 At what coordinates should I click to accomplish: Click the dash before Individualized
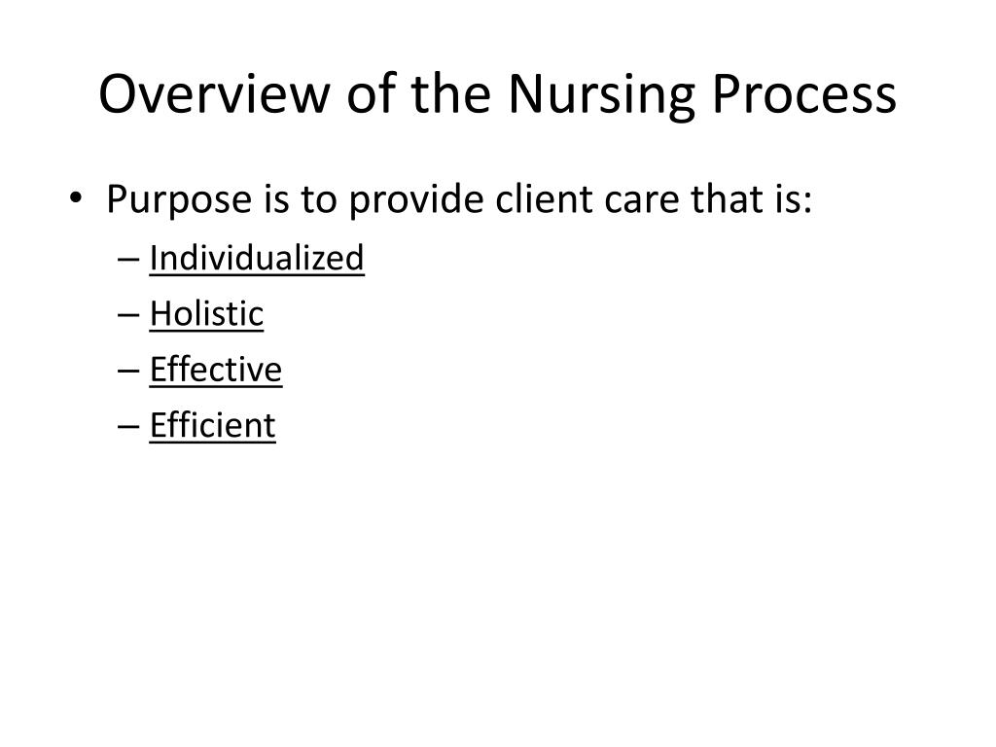click(x=129, y=259)
